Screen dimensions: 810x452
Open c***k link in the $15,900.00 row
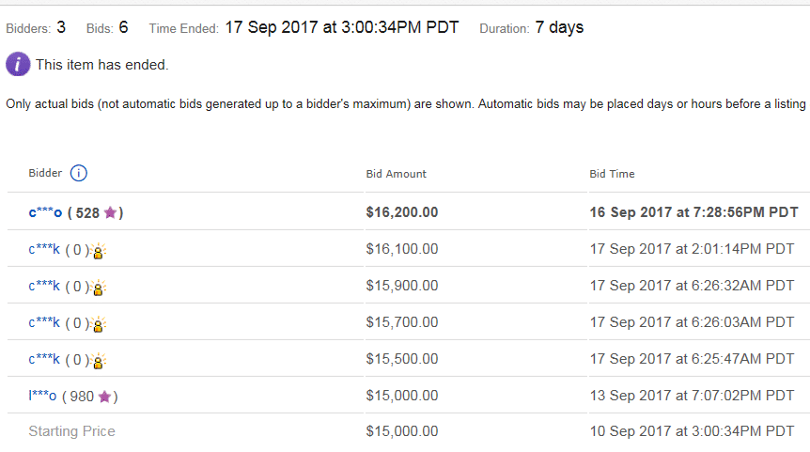(44, 286)
